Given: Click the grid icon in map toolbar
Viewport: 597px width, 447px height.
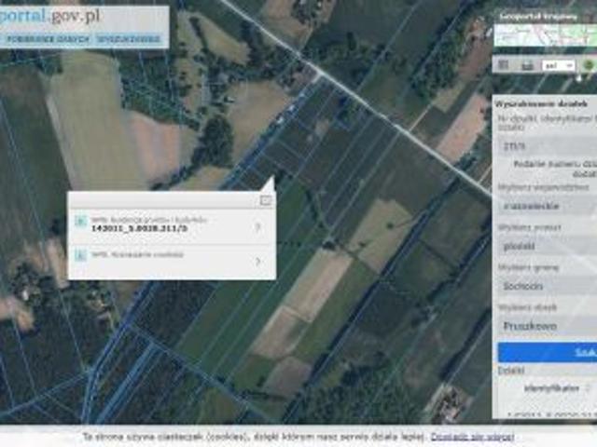Looking at the screenshot, I should pyautogui.click(x=504, y=65).
